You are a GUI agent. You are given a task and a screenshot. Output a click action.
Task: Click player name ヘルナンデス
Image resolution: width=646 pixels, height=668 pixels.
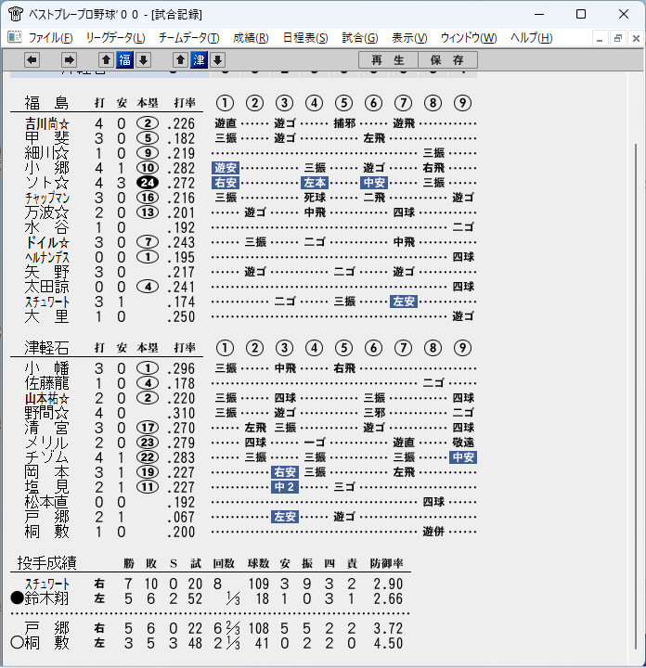pos(47,258)
